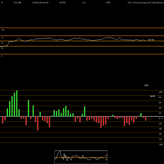Click the longest red histogram bar
164x164 pixels.
(x=38, y=123)
